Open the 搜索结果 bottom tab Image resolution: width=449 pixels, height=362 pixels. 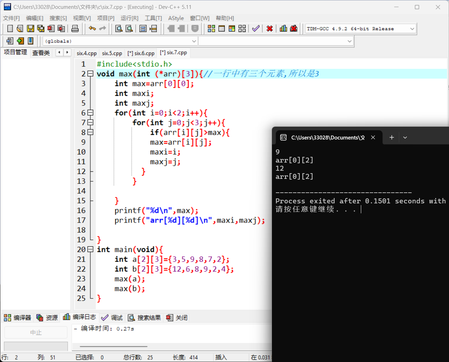[144, 318]
